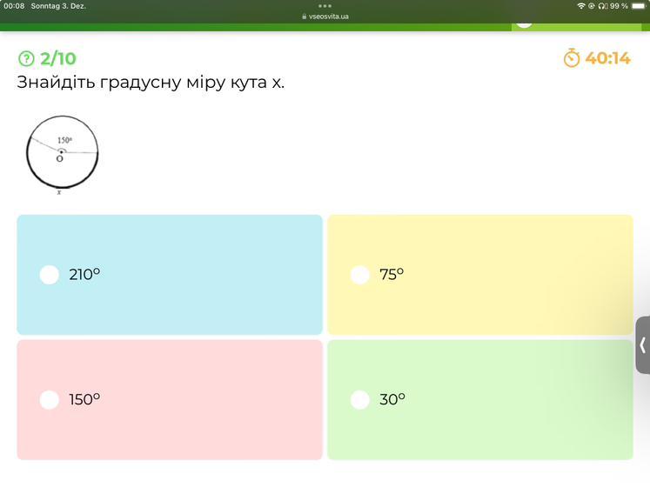Open the circle diagram image

click(x=61, y=155)
